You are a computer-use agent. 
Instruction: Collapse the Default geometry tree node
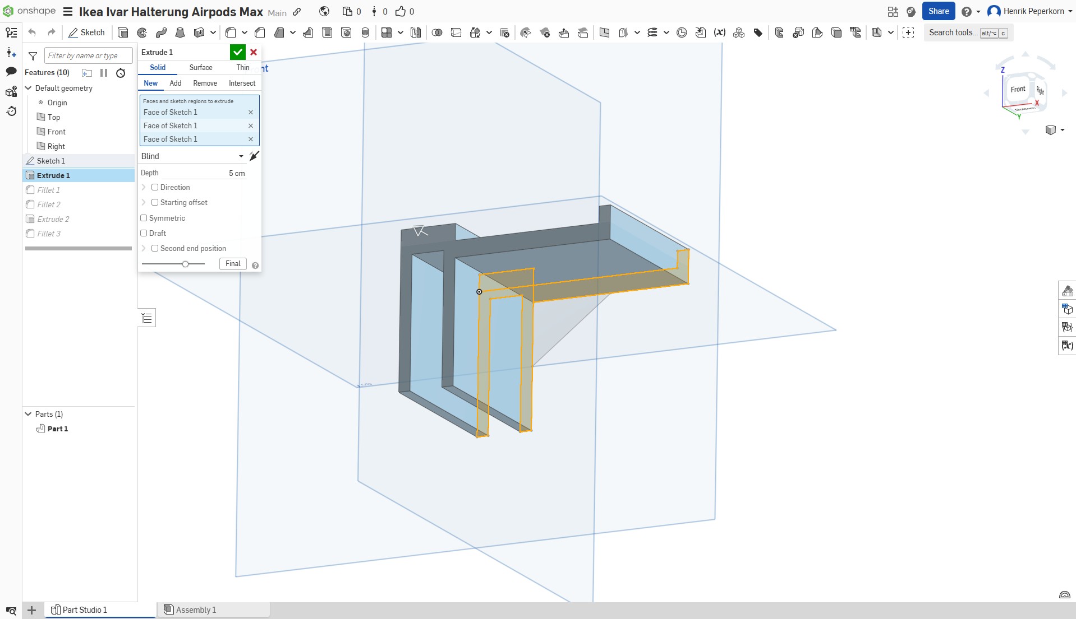click(x=27, y=88)
